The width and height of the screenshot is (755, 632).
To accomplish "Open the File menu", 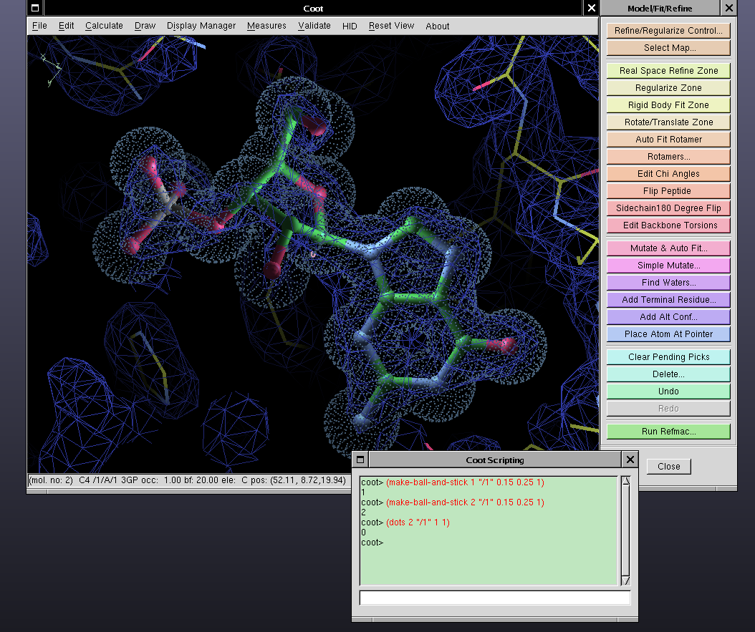I will 39,26.
